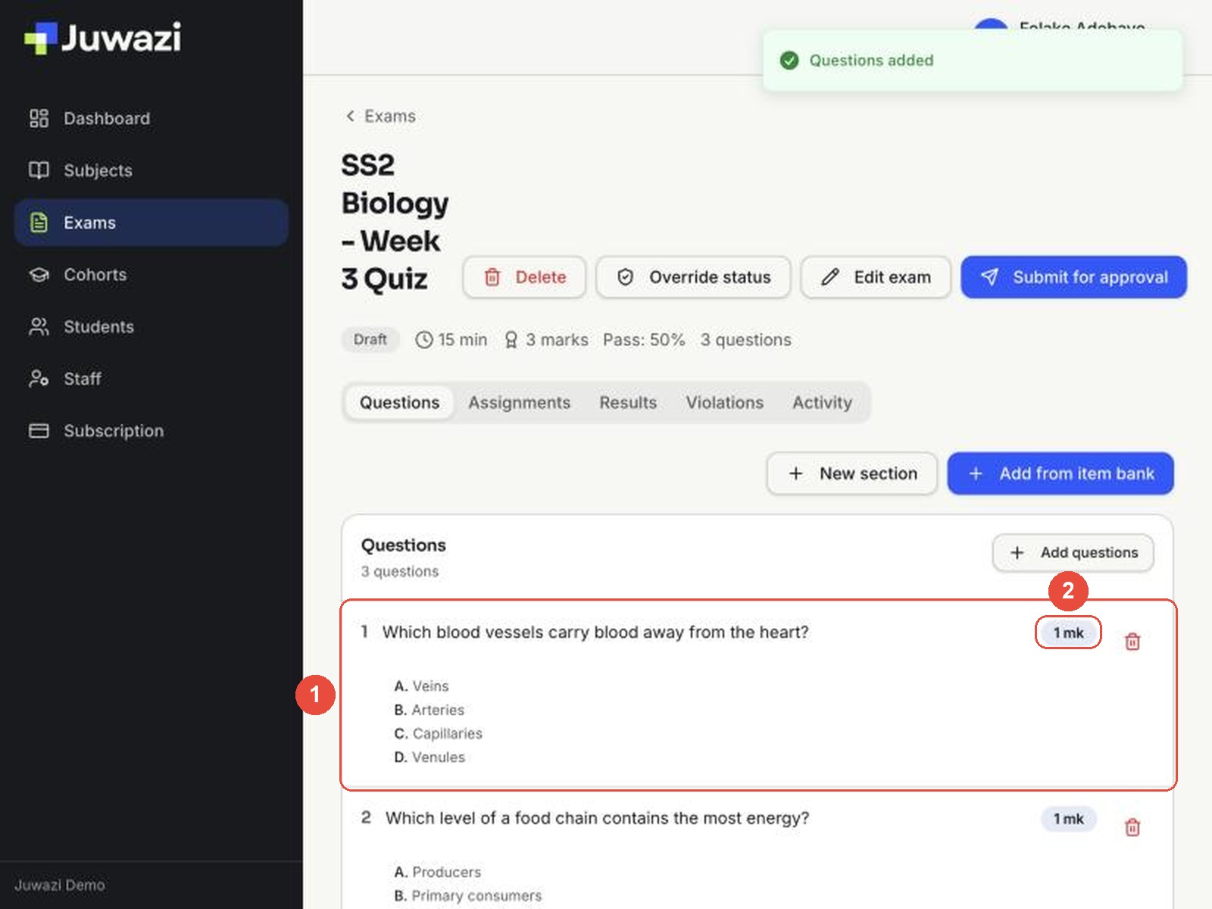Click the Staff user-gear icon
Viewport: 1212px width, 909px height.
(x=39, y=379)
